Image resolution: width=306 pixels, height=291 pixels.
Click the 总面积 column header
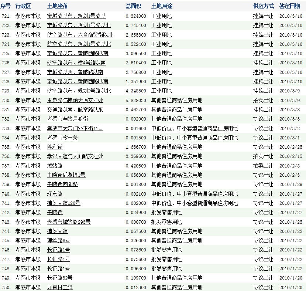pos(133,6)
